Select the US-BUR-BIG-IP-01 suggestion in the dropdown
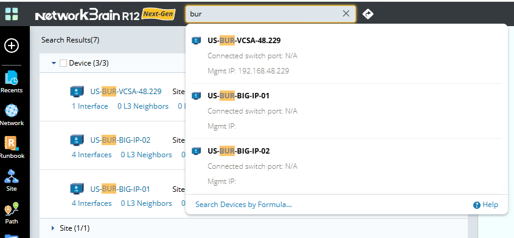Screen dimensions: 514x238 pos(344,111)
